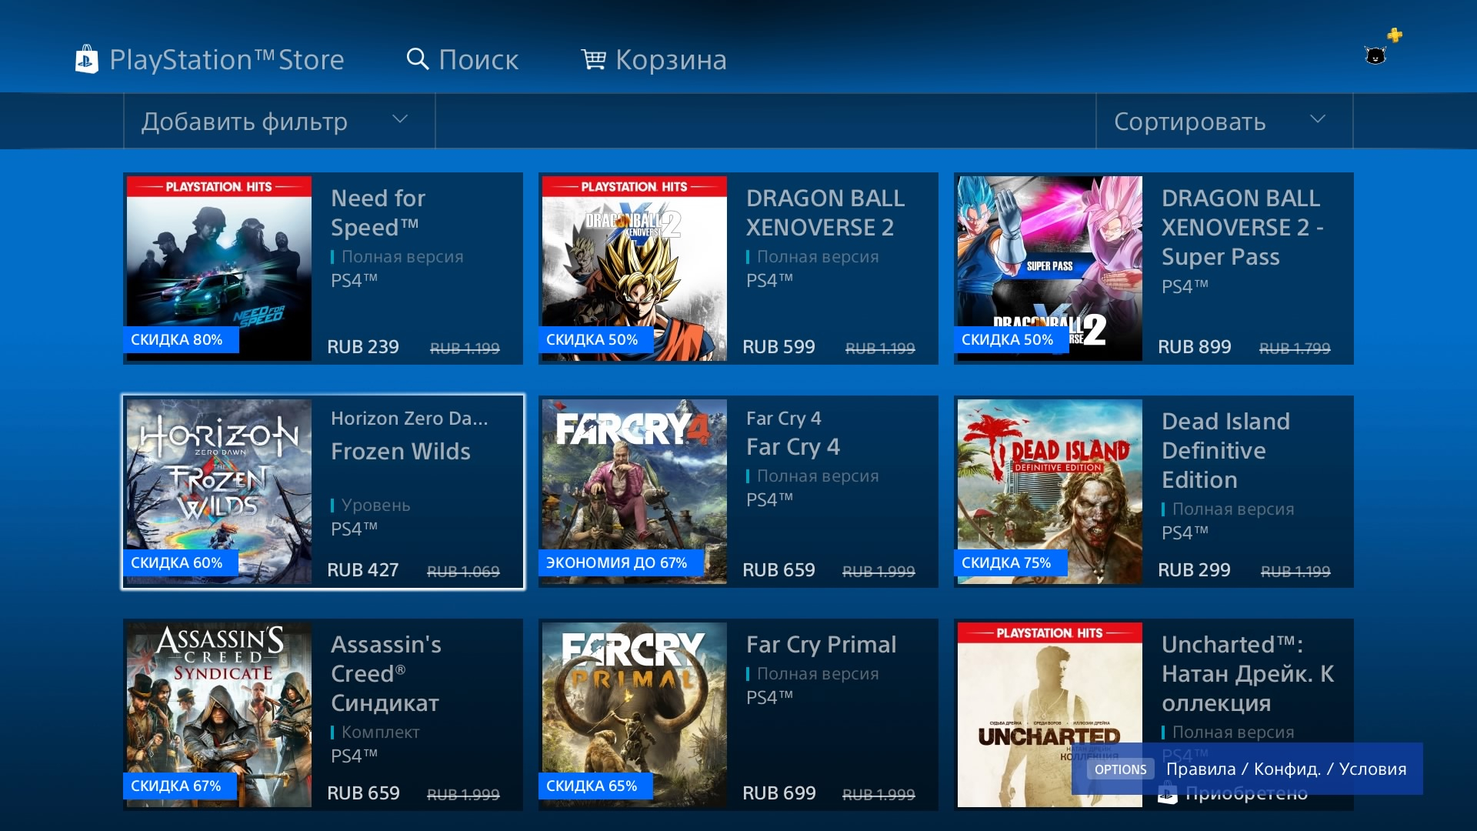
Task: Select Assassin's Creed Syndicate cover art
Action: click(219, 715)
